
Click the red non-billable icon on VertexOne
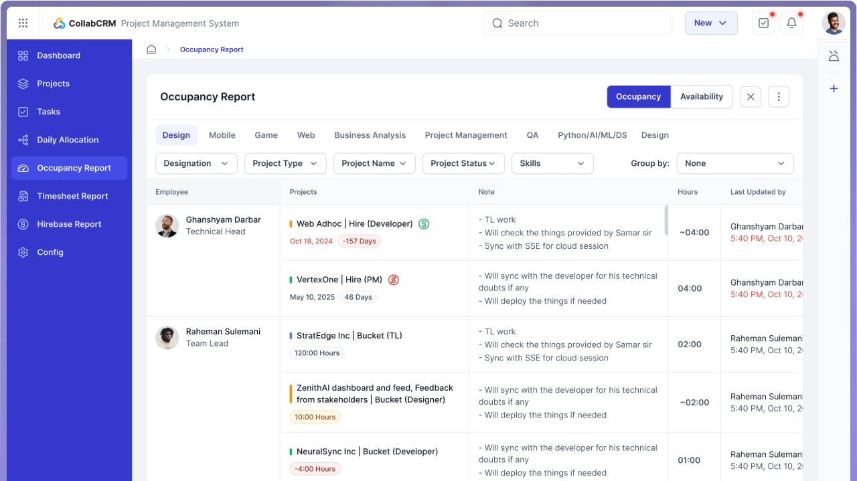click(394, 280)
